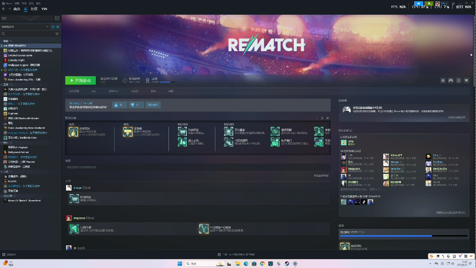Click the magnifier icon in library search
Image resolution: width=476 pixels, height=268 pixels.
click(x=4, y=34)
